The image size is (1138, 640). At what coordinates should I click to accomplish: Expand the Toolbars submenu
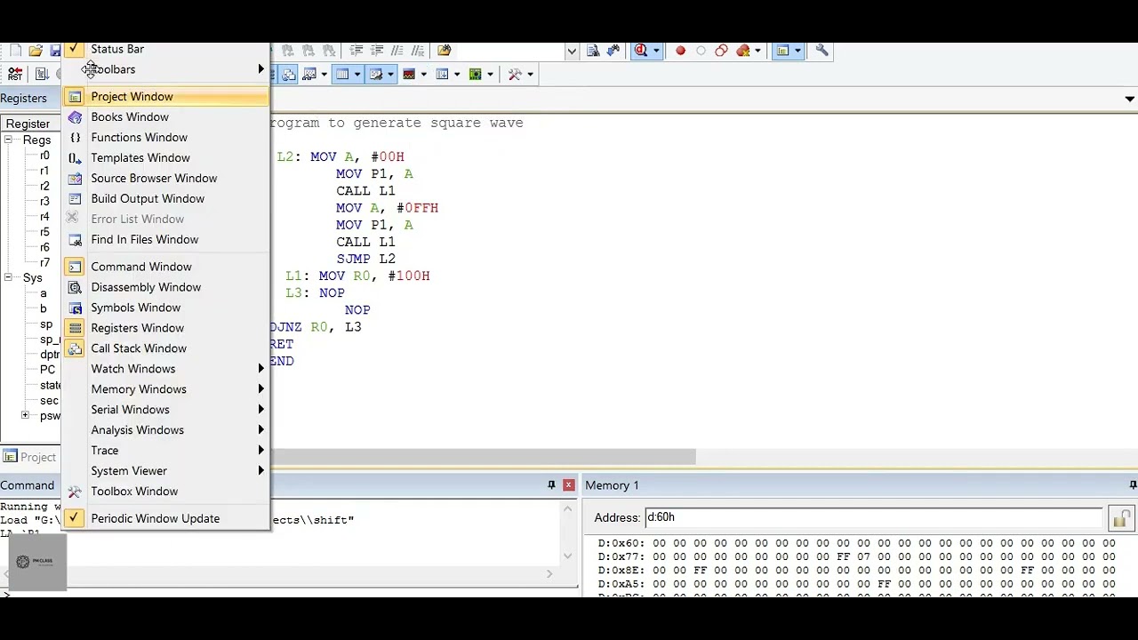click(x=165, y=69)
